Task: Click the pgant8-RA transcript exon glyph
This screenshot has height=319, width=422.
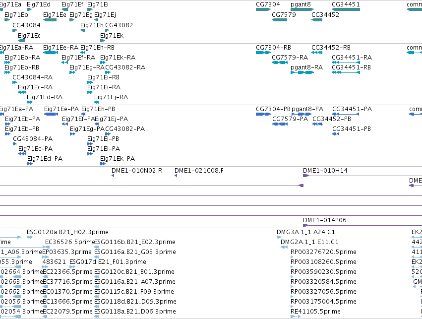Action: tap(302, 72)
